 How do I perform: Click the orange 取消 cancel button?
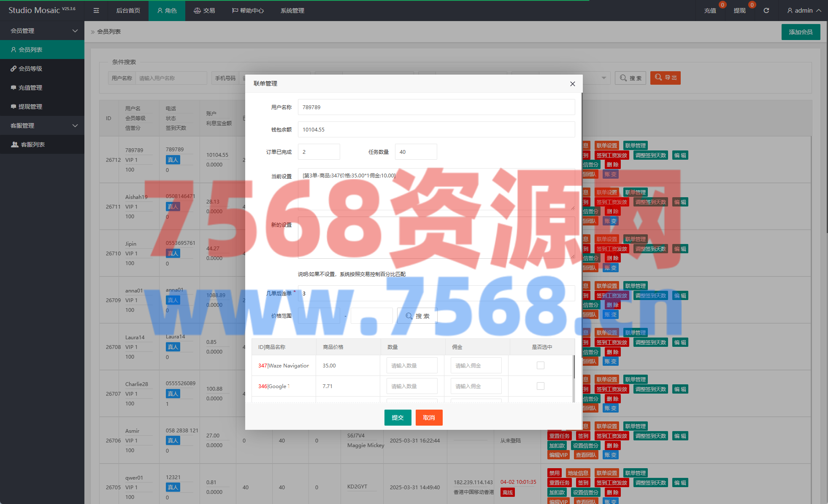pyautogui.click(x=429, y=418)
